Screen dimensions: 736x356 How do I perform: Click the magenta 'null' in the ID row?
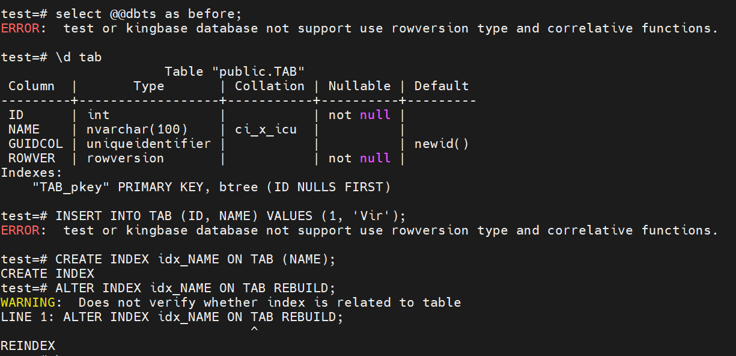point(376,115)
